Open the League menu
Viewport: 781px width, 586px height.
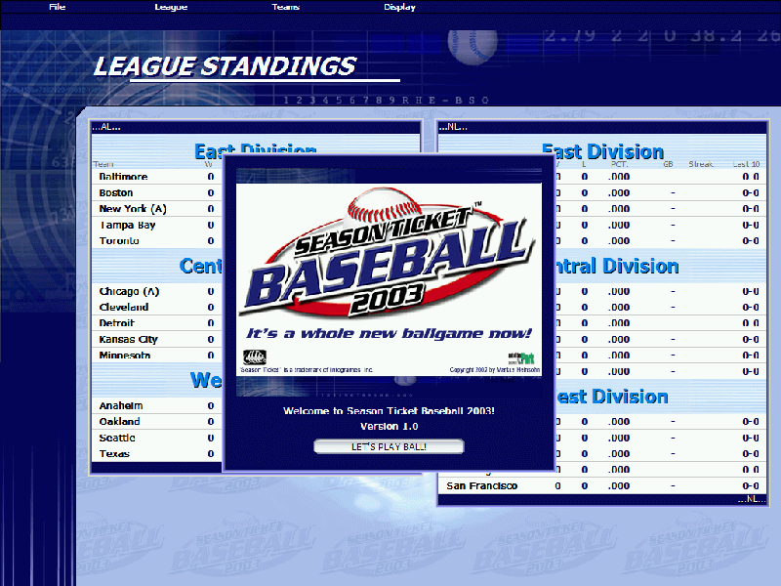pos(171,7)
